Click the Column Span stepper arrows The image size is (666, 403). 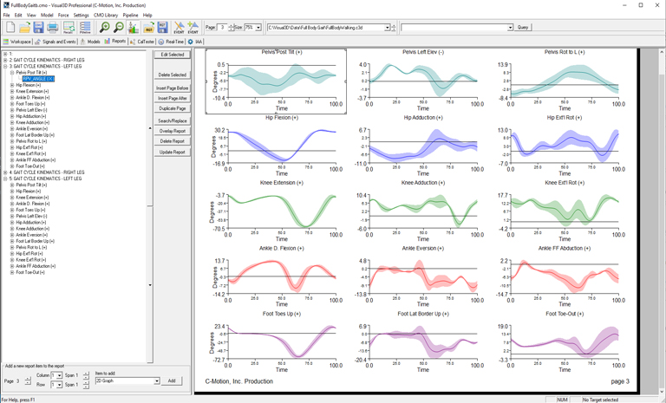86,375
